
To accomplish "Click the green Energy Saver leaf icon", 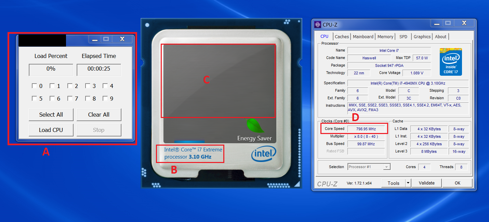I will tap(255, 125).
